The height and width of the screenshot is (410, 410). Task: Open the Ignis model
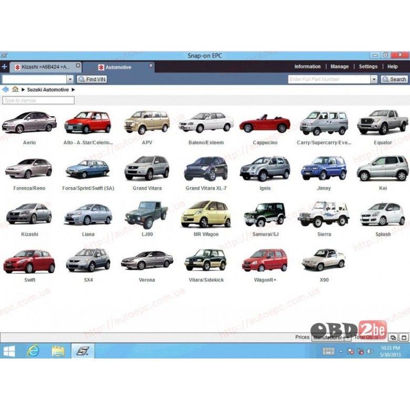pyautogui.click(x=264, y=168)
